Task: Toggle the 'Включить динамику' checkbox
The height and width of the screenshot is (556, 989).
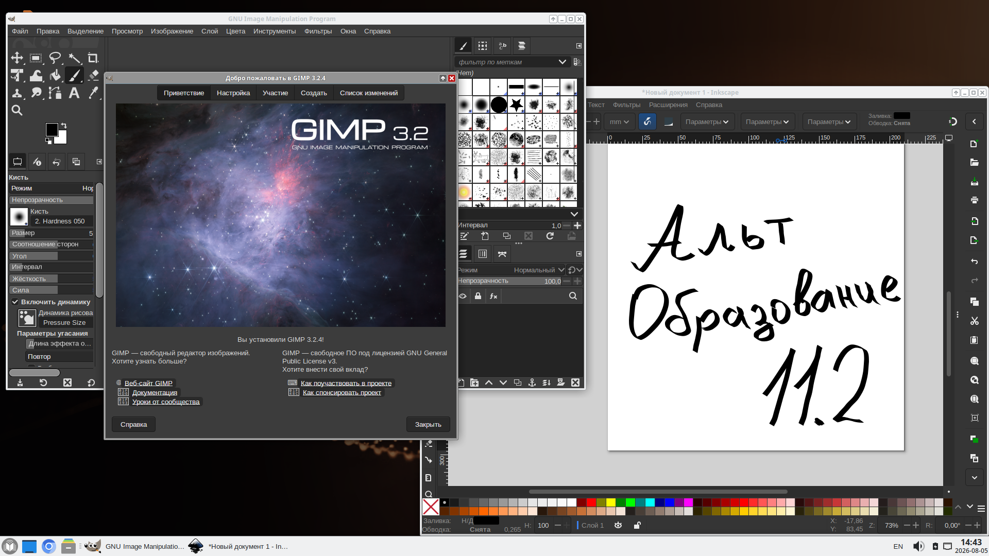Action: point(15,302)
